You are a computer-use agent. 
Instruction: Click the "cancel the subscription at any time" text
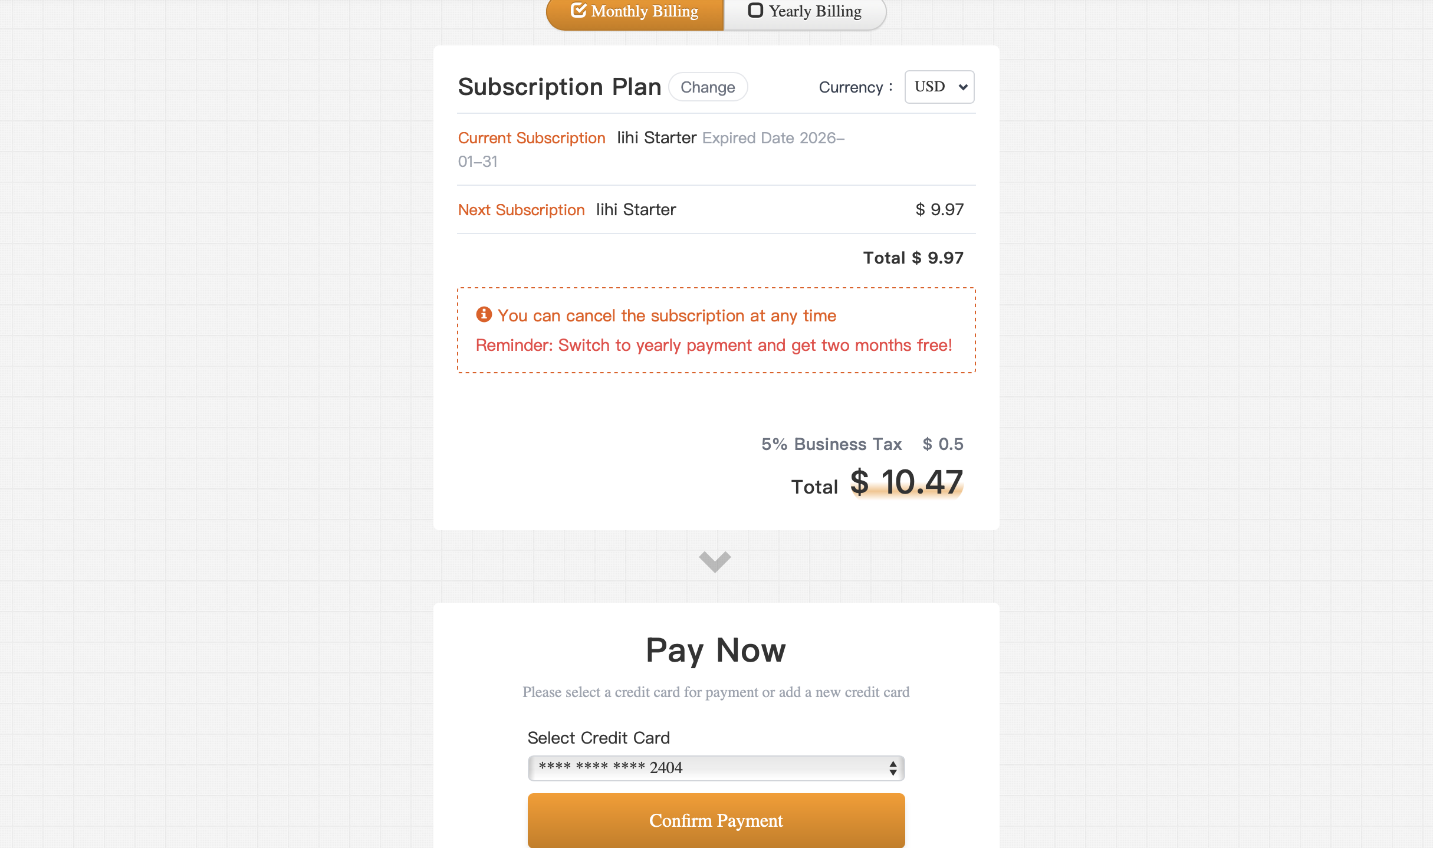point(666,316)
